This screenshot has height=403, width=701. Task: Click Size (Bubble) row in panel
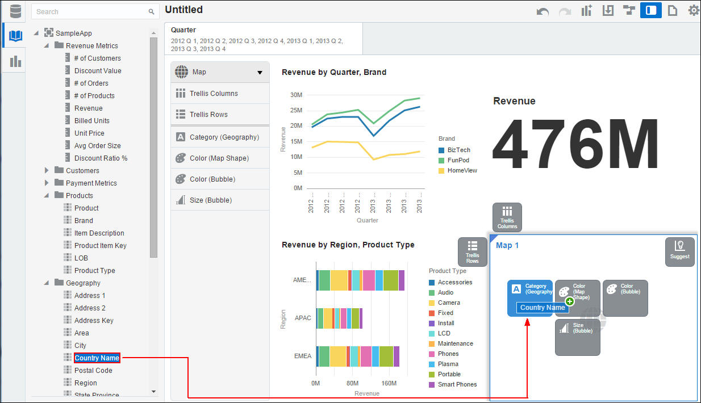tap(220, 200)
